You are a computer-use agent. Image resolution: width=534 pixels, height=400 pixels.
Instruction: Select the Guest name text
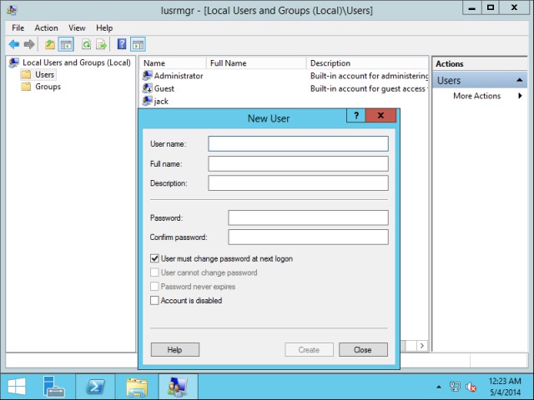point(164,88)
